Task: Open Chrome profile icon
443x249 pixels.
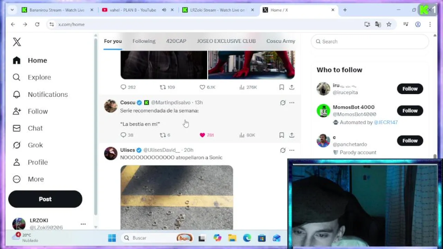Action: [x=418, y=24]
